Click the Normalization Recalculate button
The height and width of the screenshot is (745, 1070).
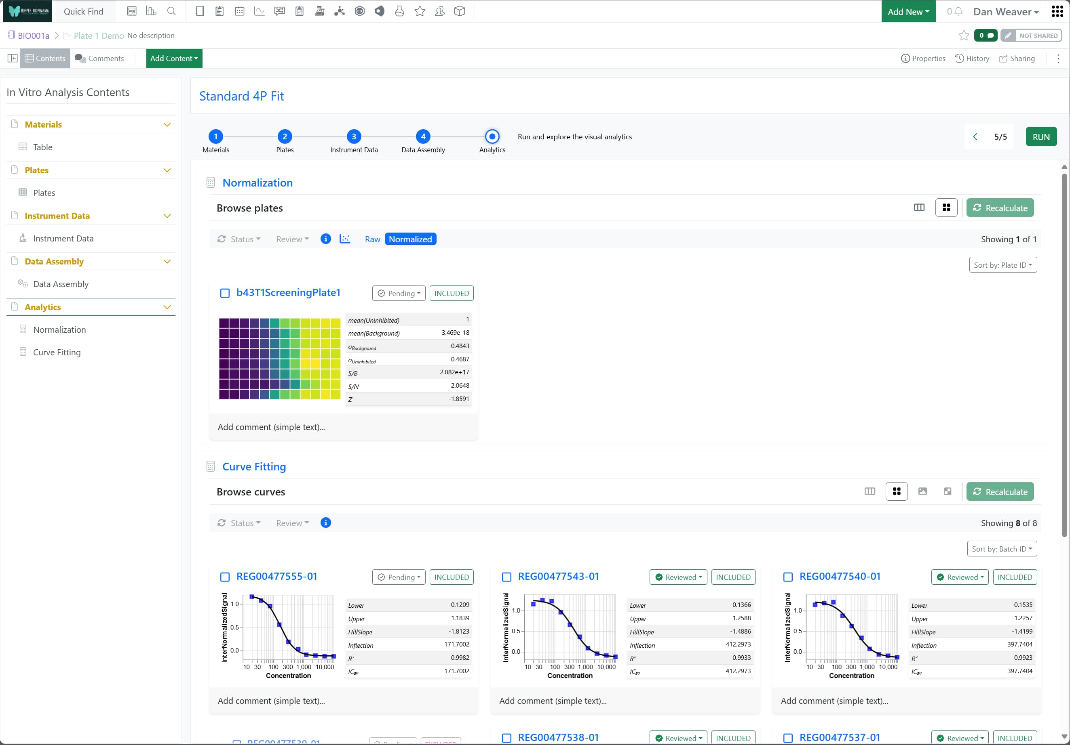pyautogui.click(x=1000, y=208)
